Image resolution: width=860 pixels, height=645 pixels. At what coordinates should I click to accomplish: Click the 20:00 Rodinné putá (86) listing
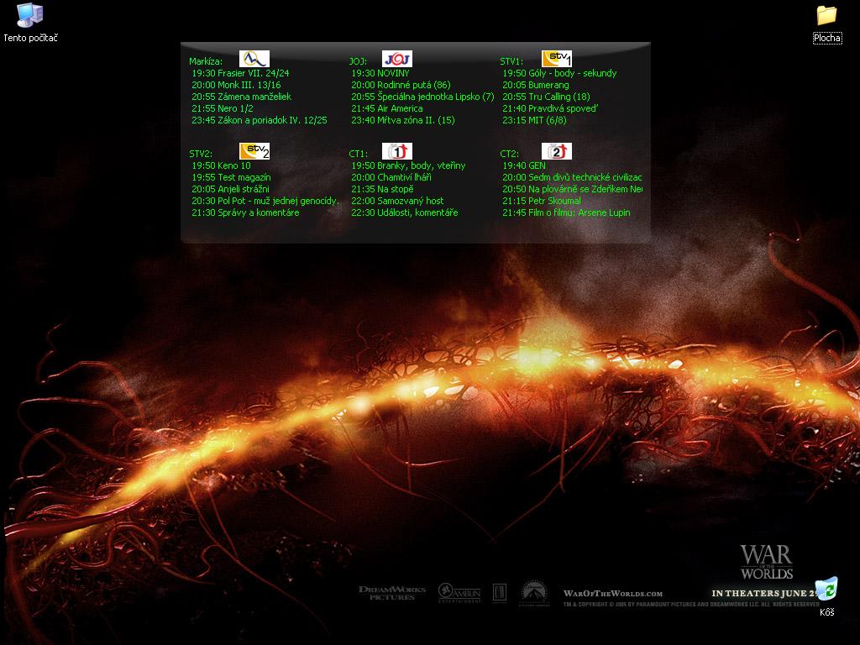pos(401,85)
